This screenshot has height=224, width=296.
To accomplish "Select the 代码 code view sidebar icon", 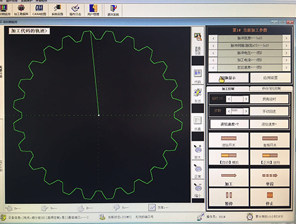I will tap(198, 76).
